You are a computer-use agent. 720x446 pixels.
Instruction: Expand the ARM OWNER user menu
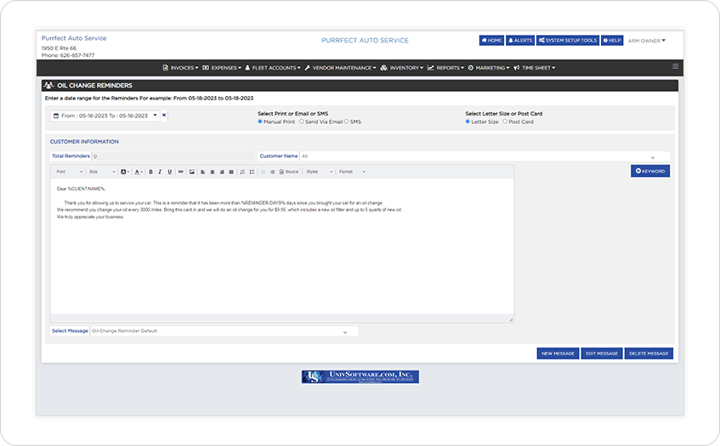(647, 41)
